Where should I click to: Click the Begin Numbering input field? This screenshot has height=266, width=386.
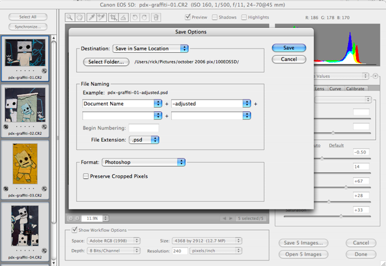click(x=144, y=128)
